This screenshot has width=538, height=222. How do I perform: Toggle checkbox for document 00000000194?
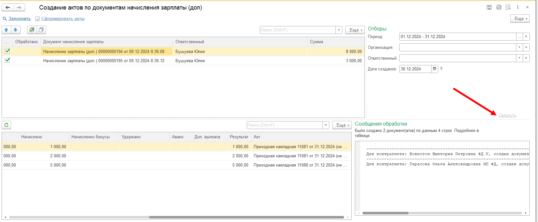(x=7, y=51)
